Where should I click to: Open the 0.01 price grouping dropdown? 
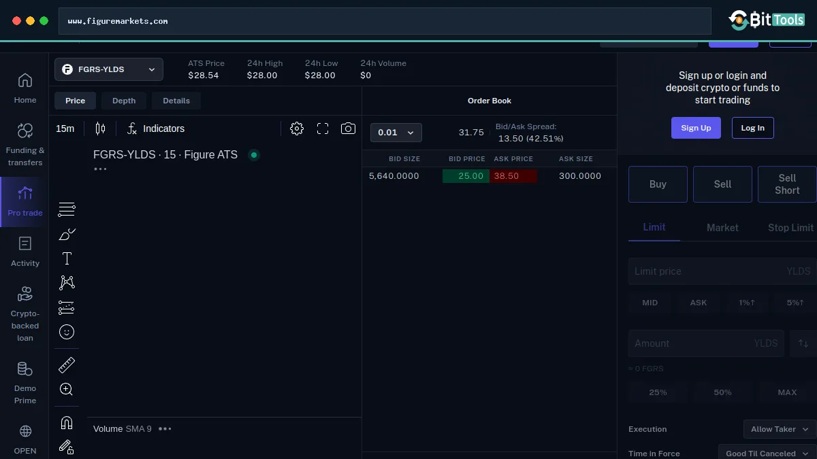(396, 133)
